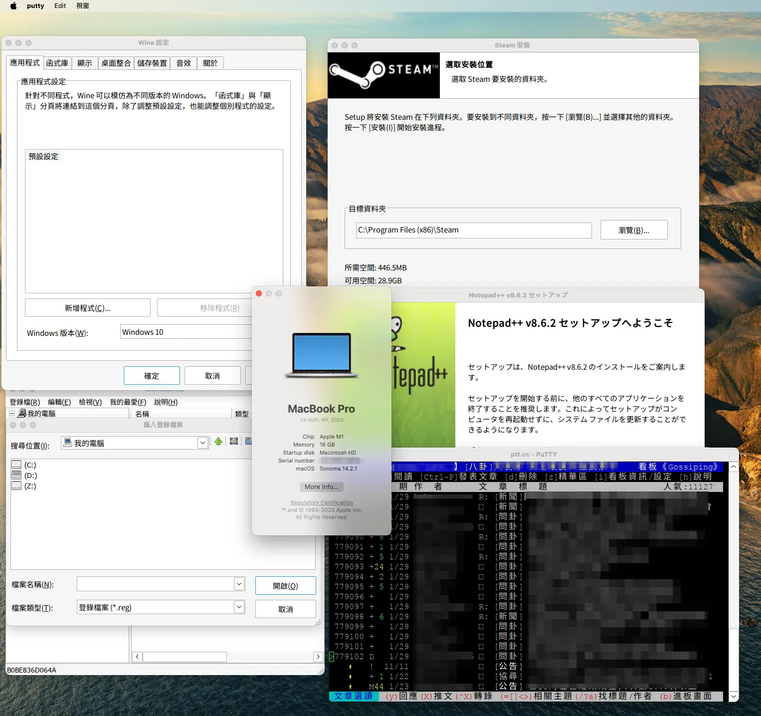Click the 開啟(O) button
This screenshot has width=761, height=716.
point(286,586)
